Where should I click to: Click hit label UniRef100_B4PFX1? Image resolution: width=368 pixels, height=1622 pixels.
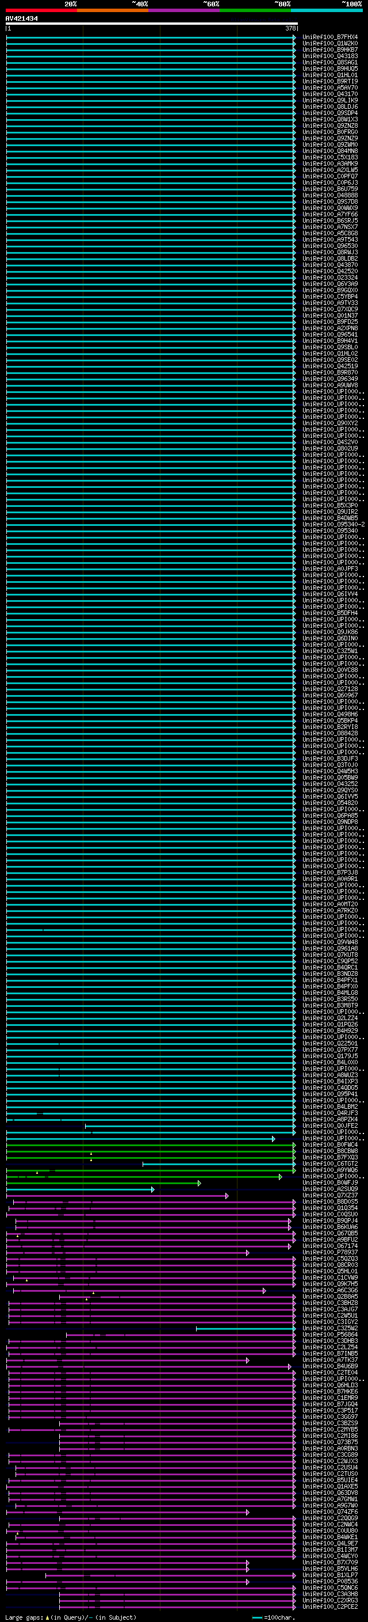pyautogui.click(x=330, y=980)
